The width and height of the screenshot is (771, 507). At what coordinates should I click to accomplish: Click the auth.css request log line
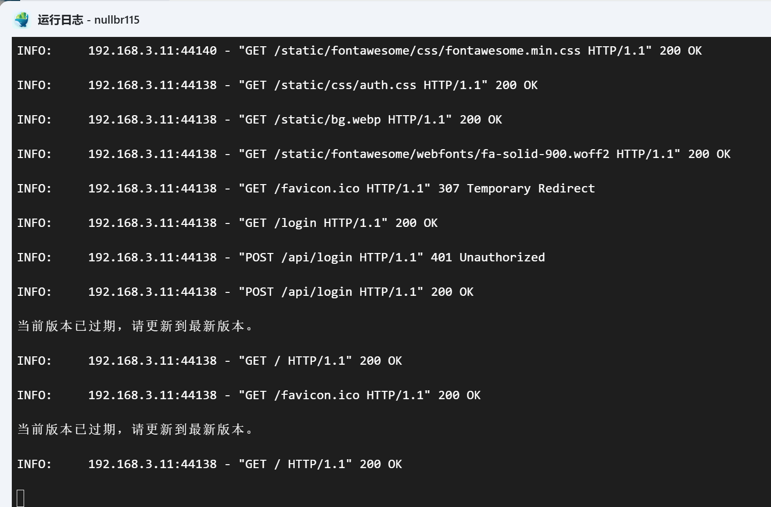point(277,85)
